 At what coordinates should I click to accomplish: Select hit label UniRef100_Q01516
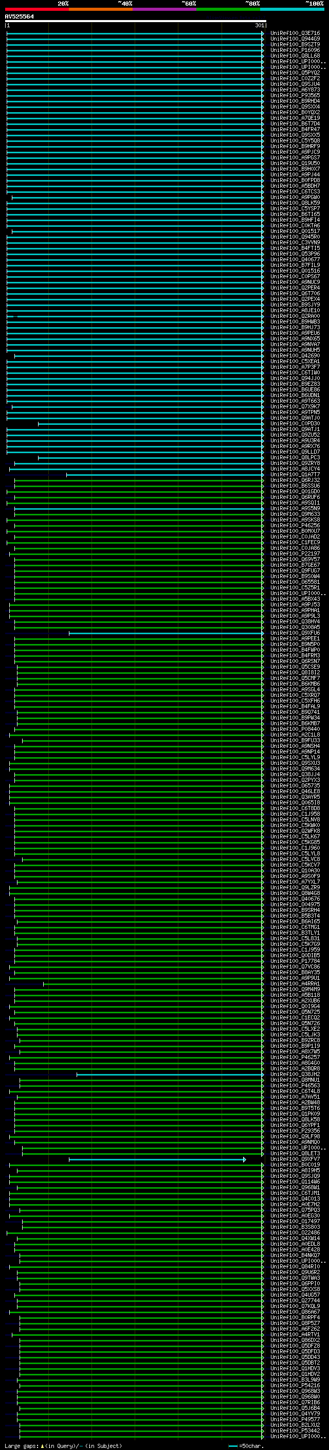pyautogui.click(x=295, y=271)
